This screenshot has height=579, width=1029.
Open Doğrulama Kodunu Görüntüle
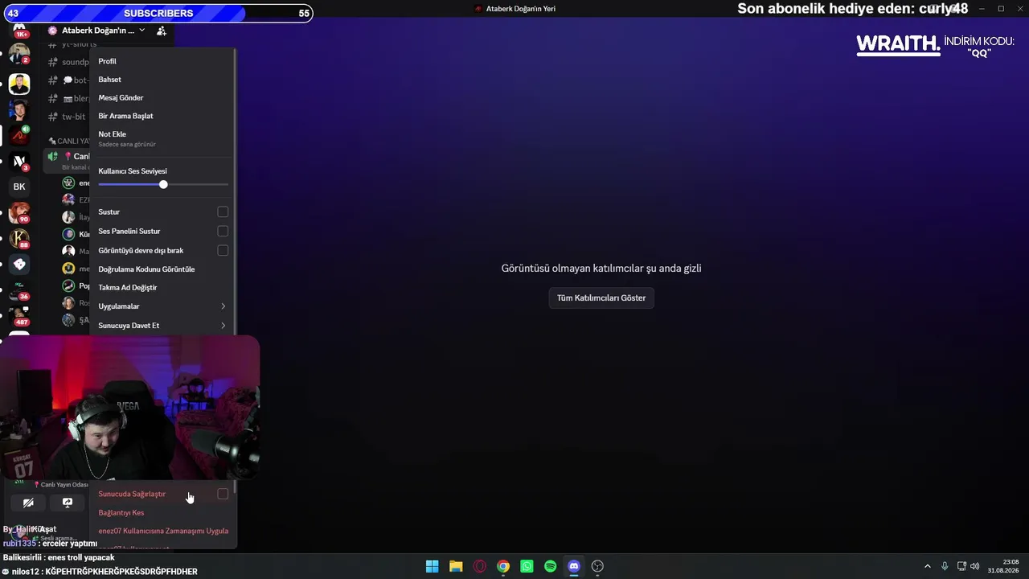point(162,269)
